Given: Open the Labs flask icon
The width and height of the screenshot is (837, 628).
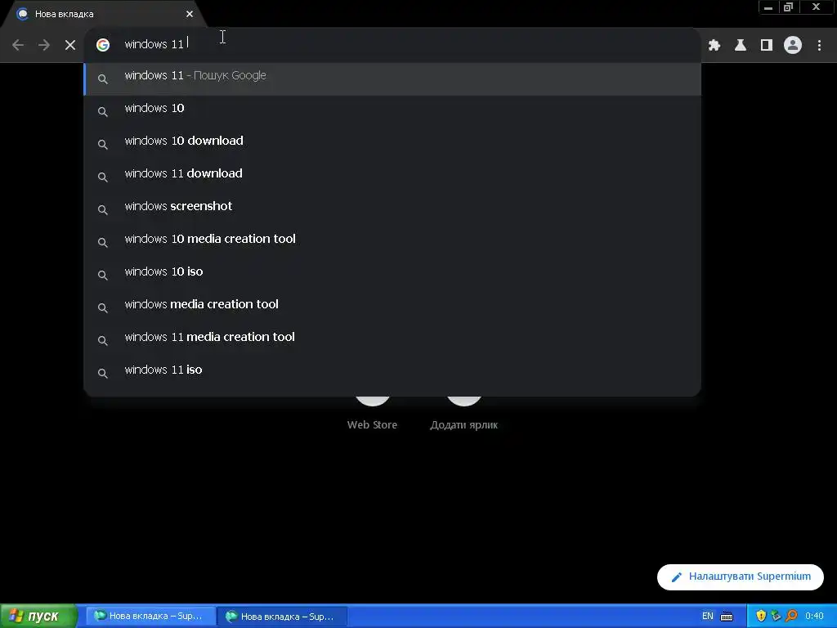Looking at the screenshot, I should pyautogui.click(x=741, y=46).
